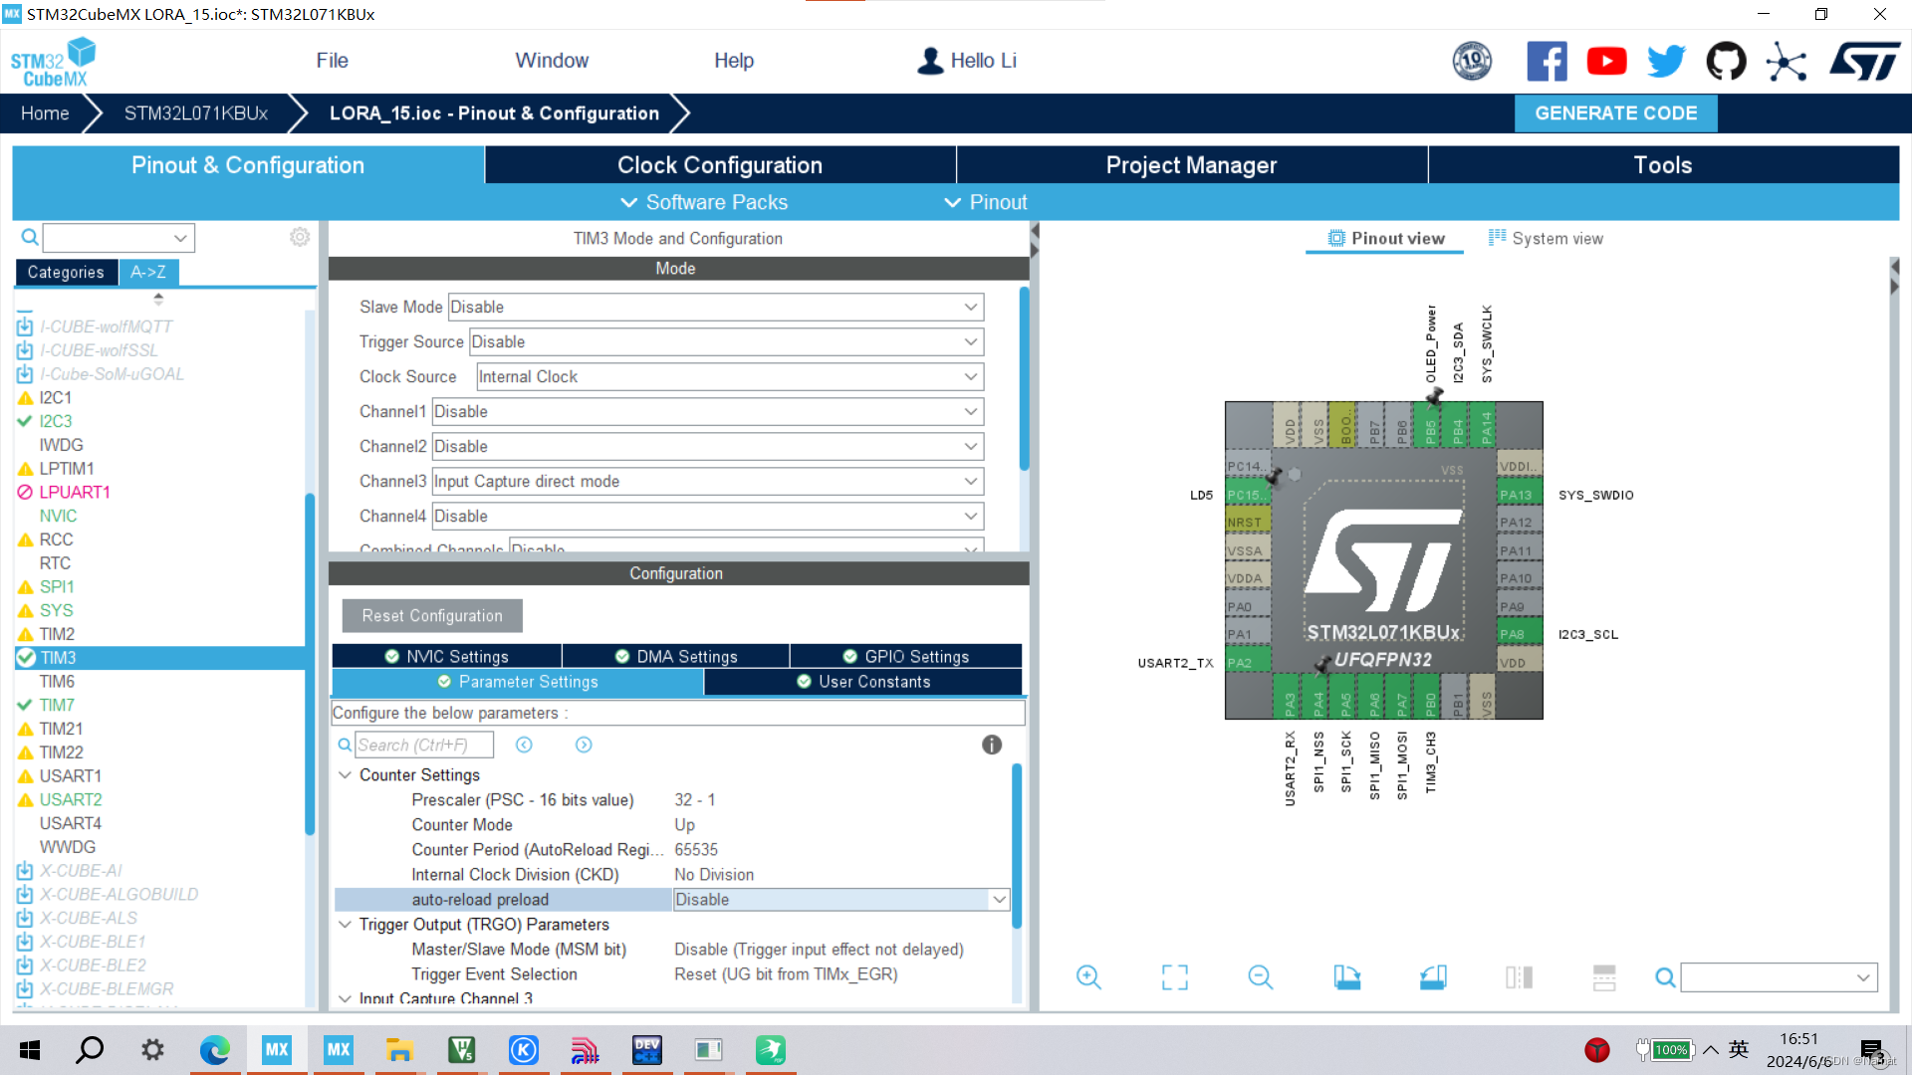Expand the Software Packs menu

point(704,202)
